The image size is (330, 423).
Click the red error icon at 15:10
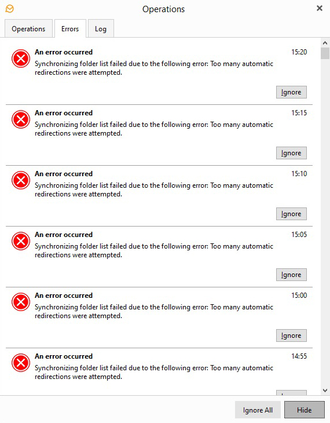21,180
